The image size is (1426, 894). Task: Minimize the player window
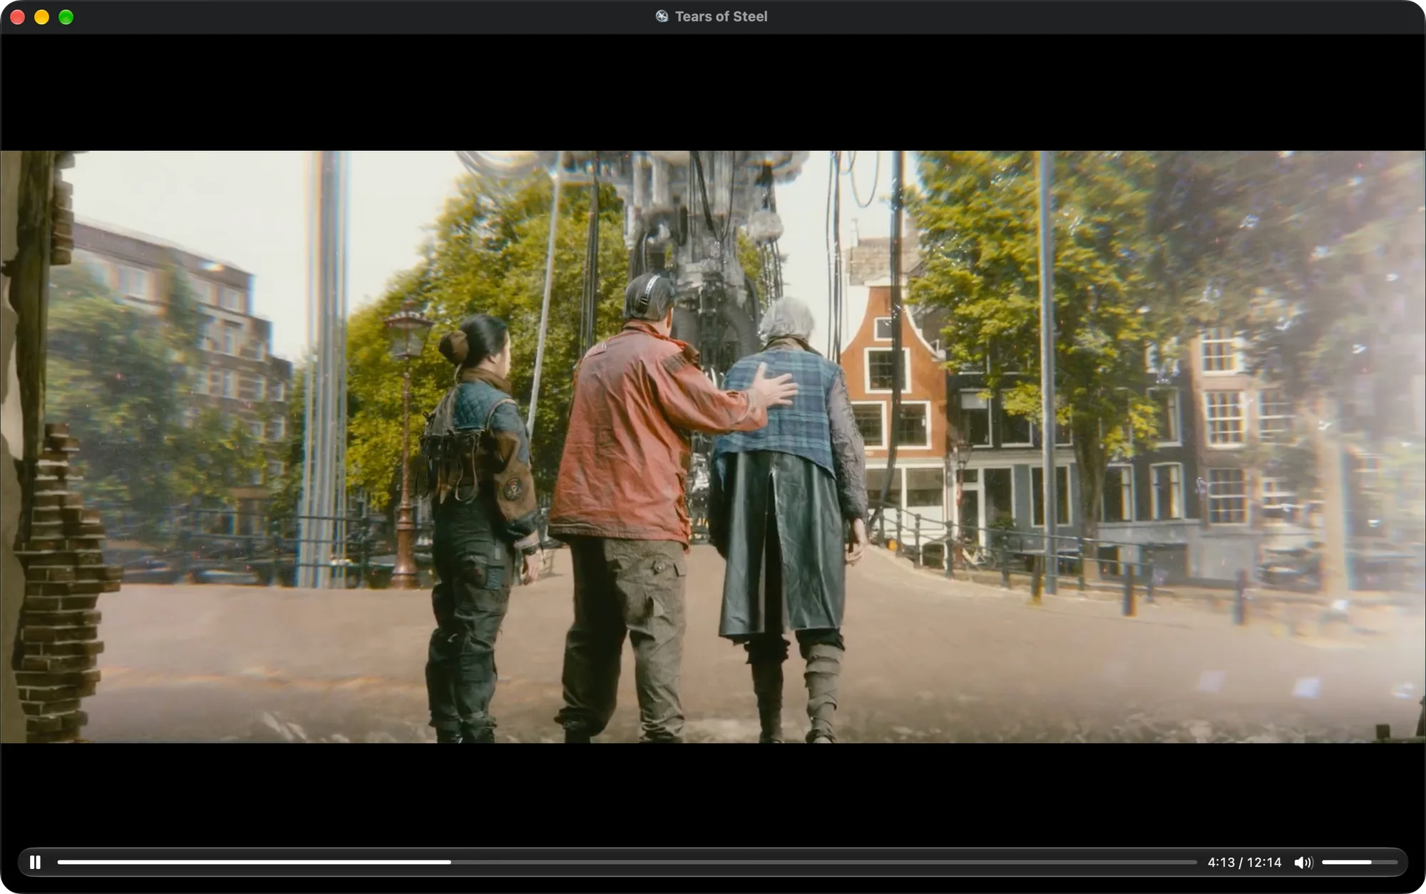point(42,17)
